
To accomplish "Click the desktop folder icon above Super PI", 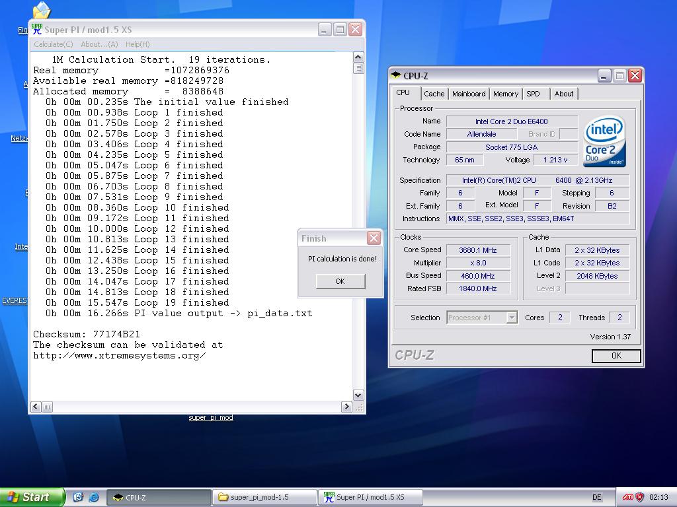I will [x=42, y=11].
